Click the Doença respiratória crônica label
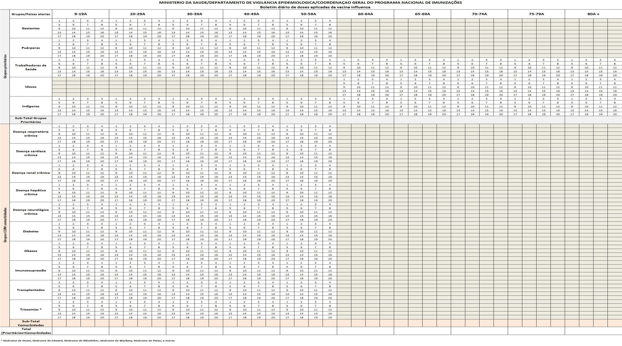Viewport: 622px width, 346px height. (x=31, y=134)
